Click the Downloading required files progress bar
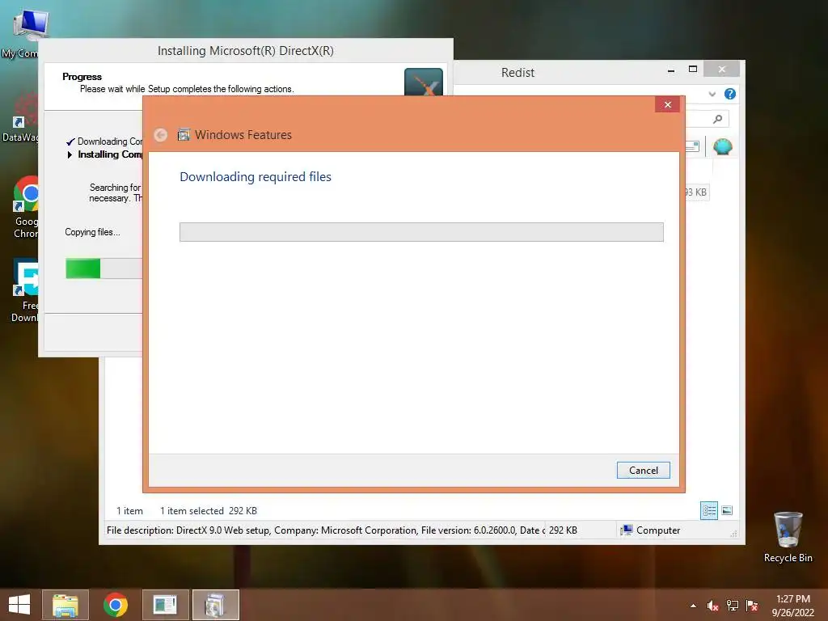Screen dimensions: 828x621 [421, 232]
